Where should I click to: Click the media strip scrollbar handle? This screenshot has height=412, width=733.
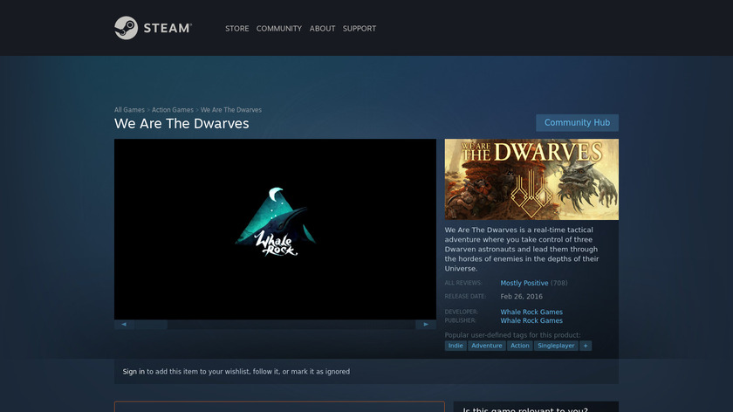click(151, 325)
